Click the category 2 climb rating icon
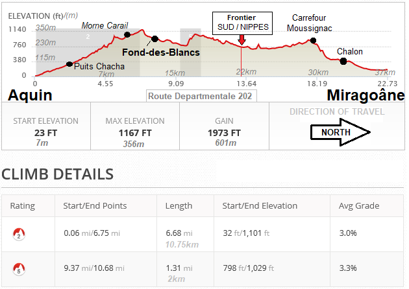This screenshot has width=409, height=289. click(18, 234)
